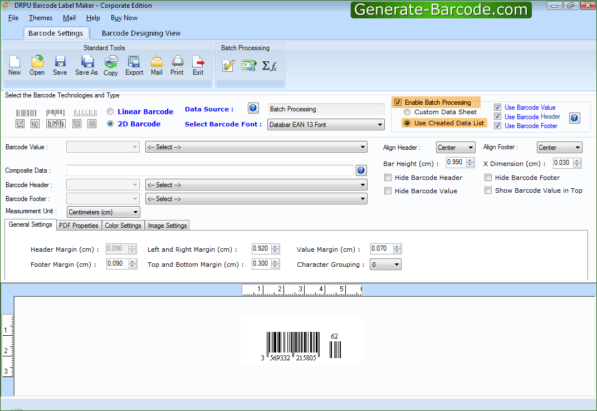Check Hide Barcode Value

coord(388,190)
